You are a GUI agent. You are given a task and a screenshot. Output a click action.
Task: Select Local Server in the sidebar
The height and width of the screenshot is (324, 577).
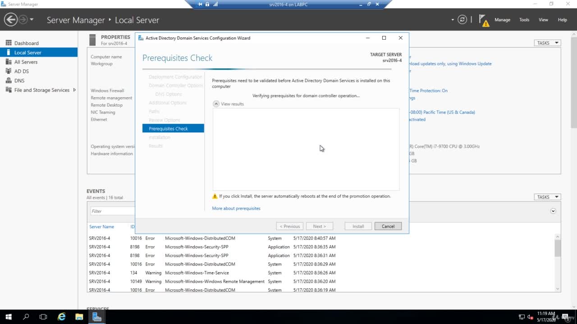tap(39, 53)
